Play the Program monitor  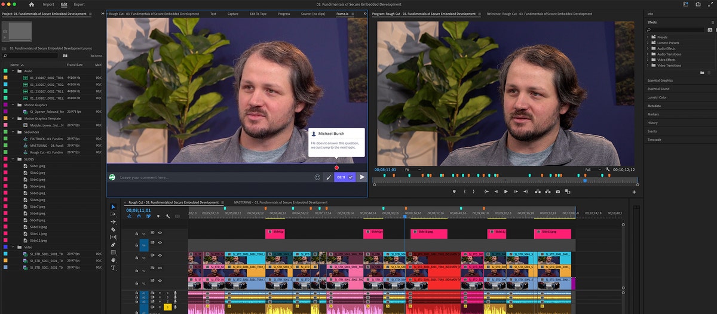point(505,192)
